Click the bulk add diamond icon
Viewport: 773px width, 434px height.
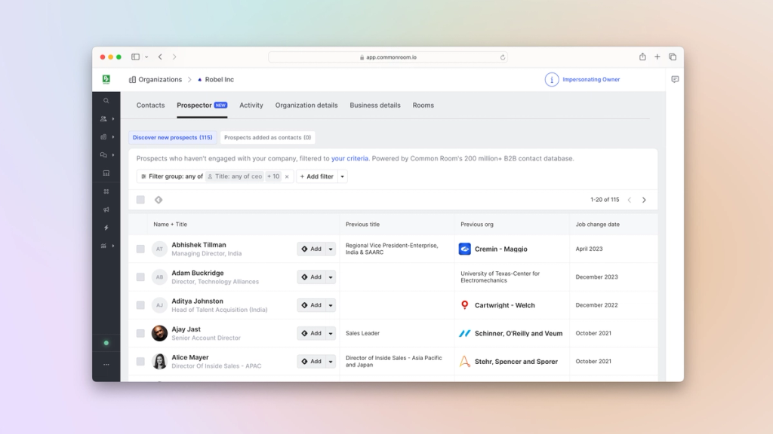[x=159, y=200]
